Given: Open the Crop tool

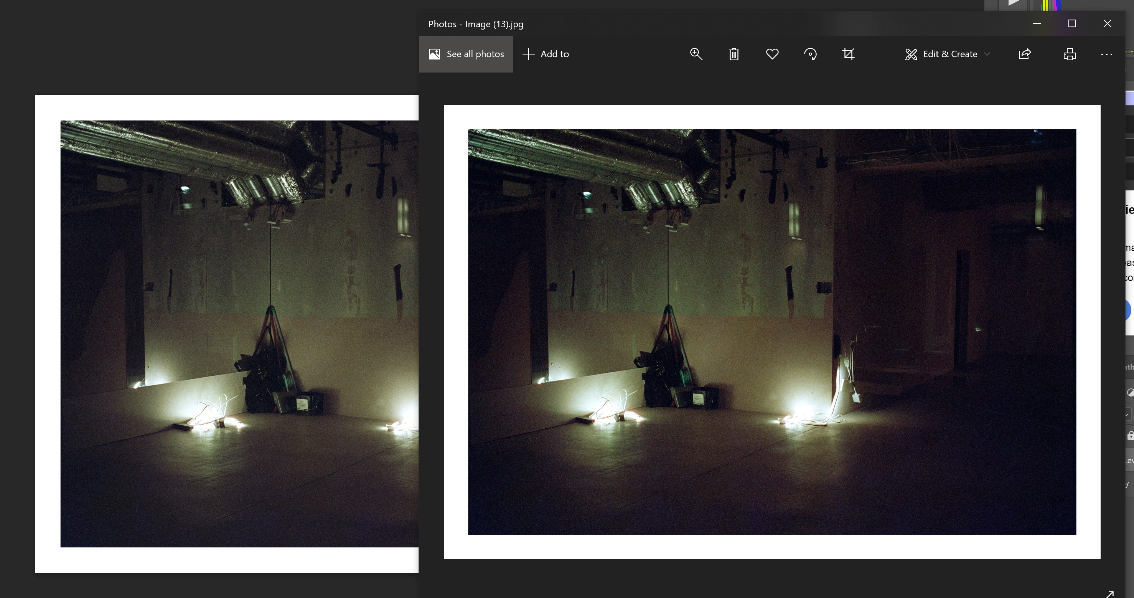Looking at the screenshot, I should tap(848, 54).
